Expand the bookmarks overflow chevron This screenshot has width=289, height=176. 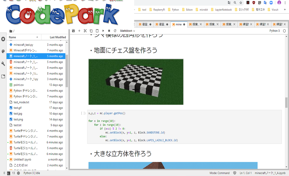[285, 10]
